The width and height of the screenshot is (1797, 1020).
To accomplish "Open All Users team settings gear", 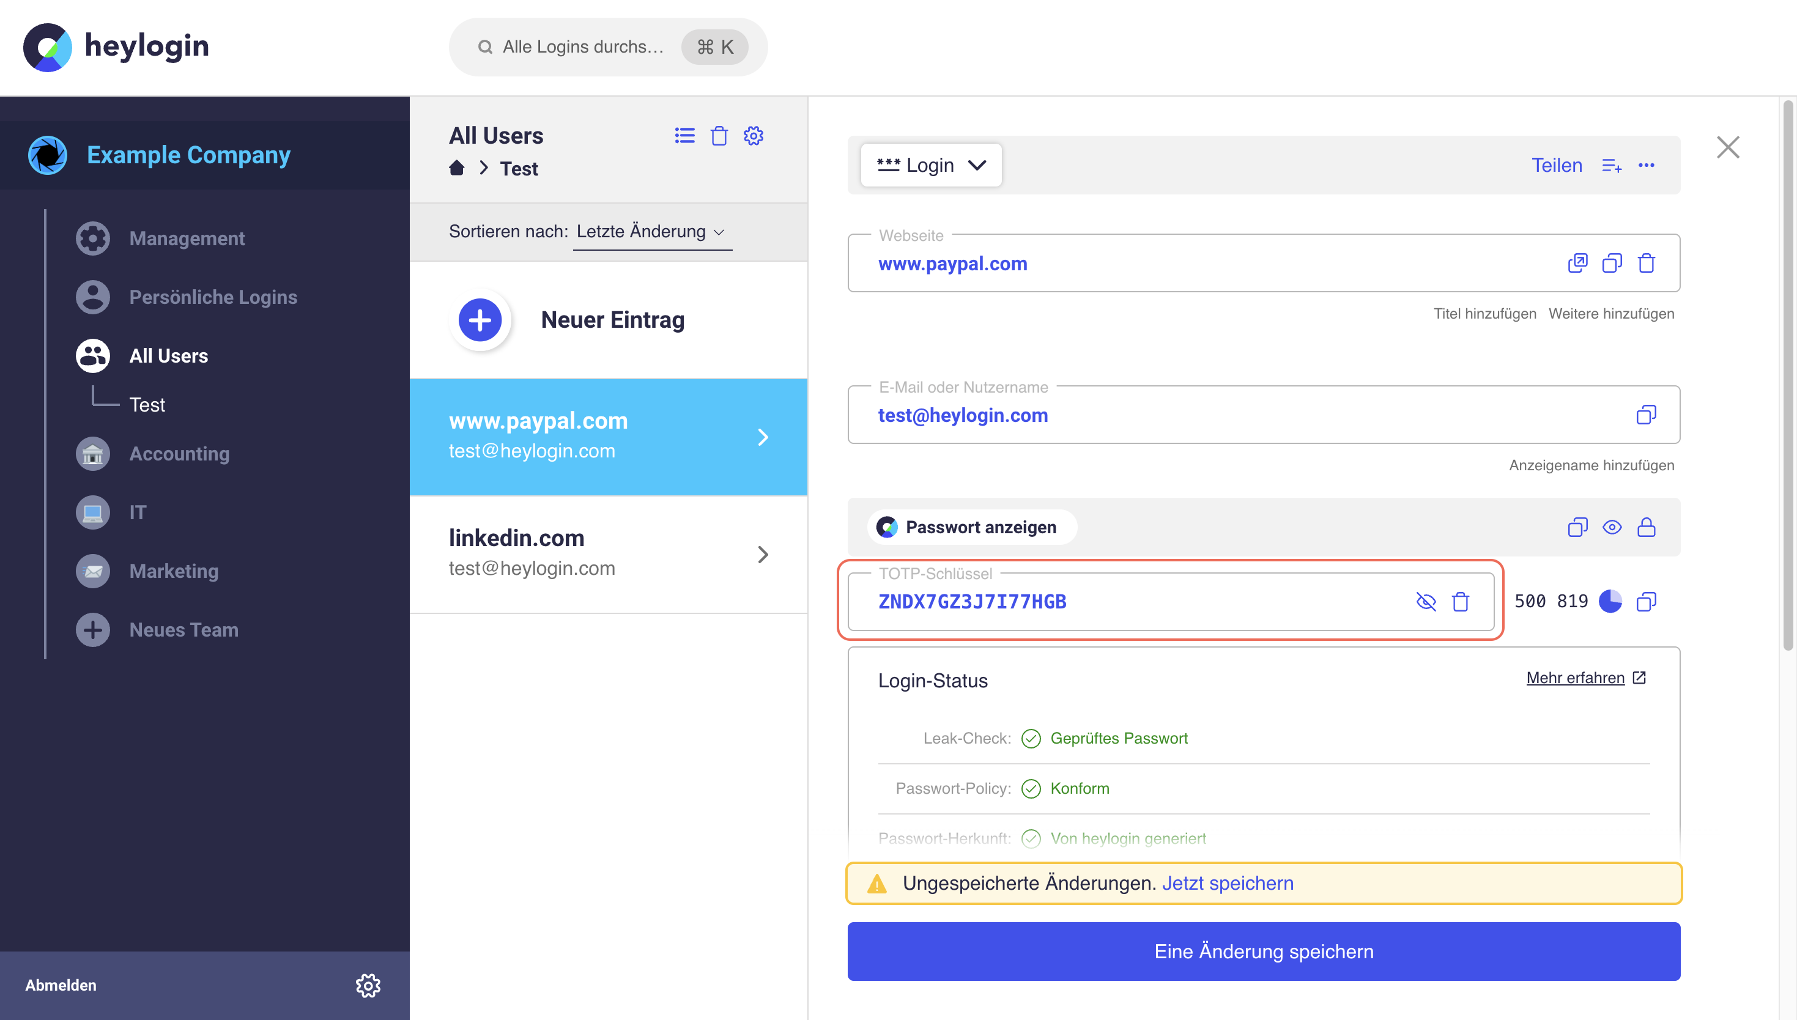I will pyautogui.click(x=753, y=135).
